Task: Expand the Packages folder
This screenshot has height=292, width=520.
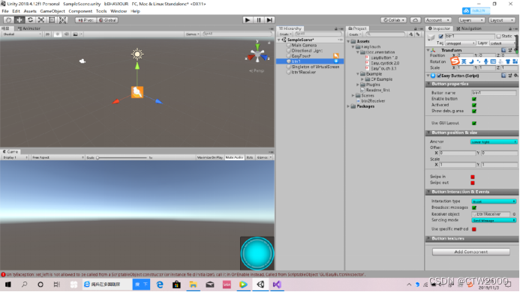Action: pyautogui.click(x=349, y=106)
